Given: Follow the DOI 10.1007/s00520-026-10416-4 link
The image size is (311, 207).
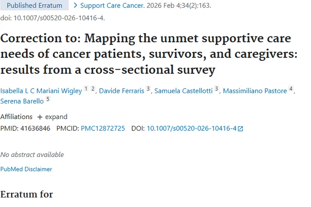Looking at the screenshot, I should [x=192, y=128].
